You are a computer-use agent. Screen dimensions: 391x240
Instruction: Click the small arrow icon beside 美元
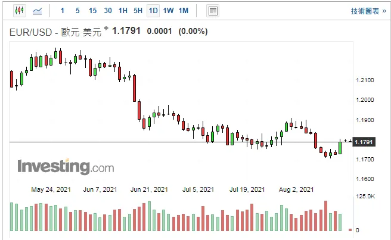106,28
